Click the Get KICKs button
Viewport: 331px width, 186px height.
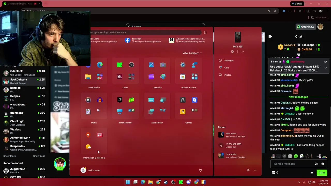[306, 27]
